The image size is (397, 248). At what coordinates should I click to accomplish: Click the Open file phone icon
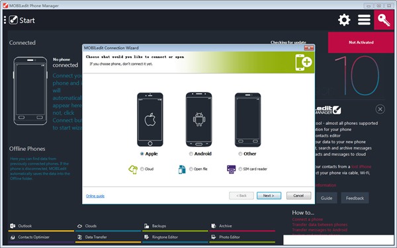click(182, 169)
